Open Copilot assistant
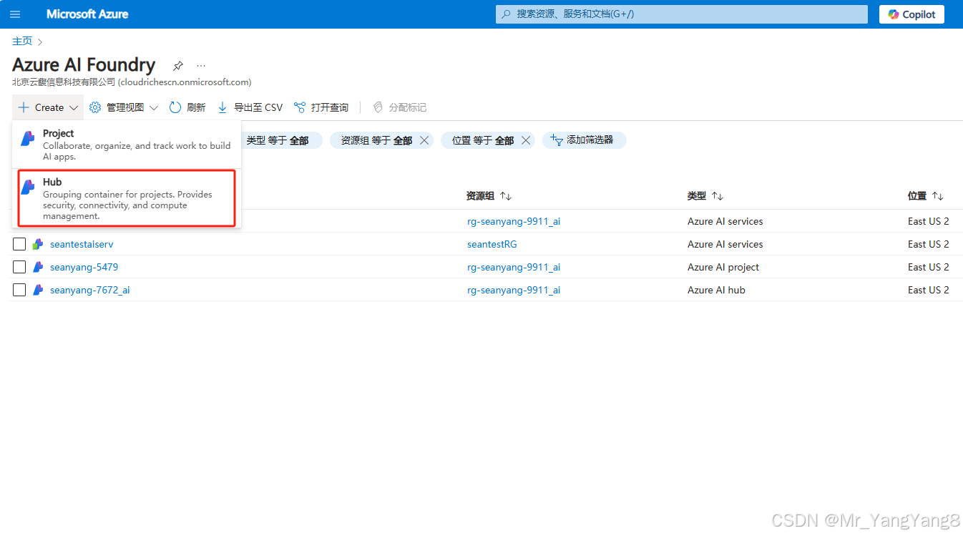The image size is (963, 536). (911, 14)
